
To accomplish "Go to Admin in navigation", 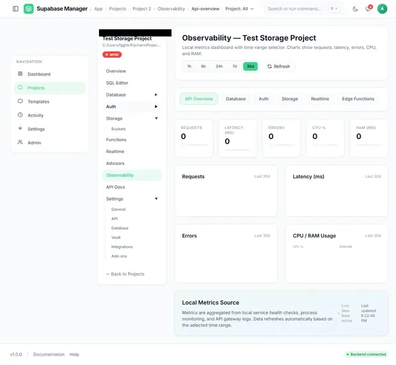I will tap(49, 143).
